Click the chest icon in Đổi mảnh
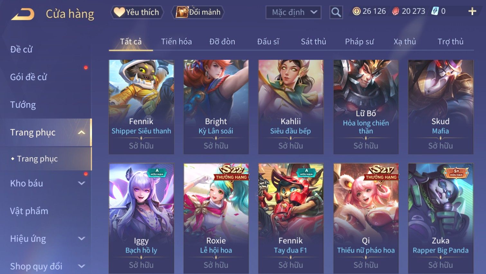 click(x=182, y=12)
